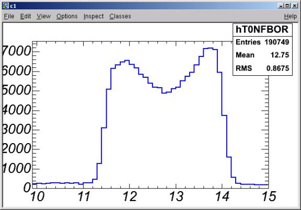Open the Help menu
The width and height of the screenshot is (301, 210).
pos(291,16)
